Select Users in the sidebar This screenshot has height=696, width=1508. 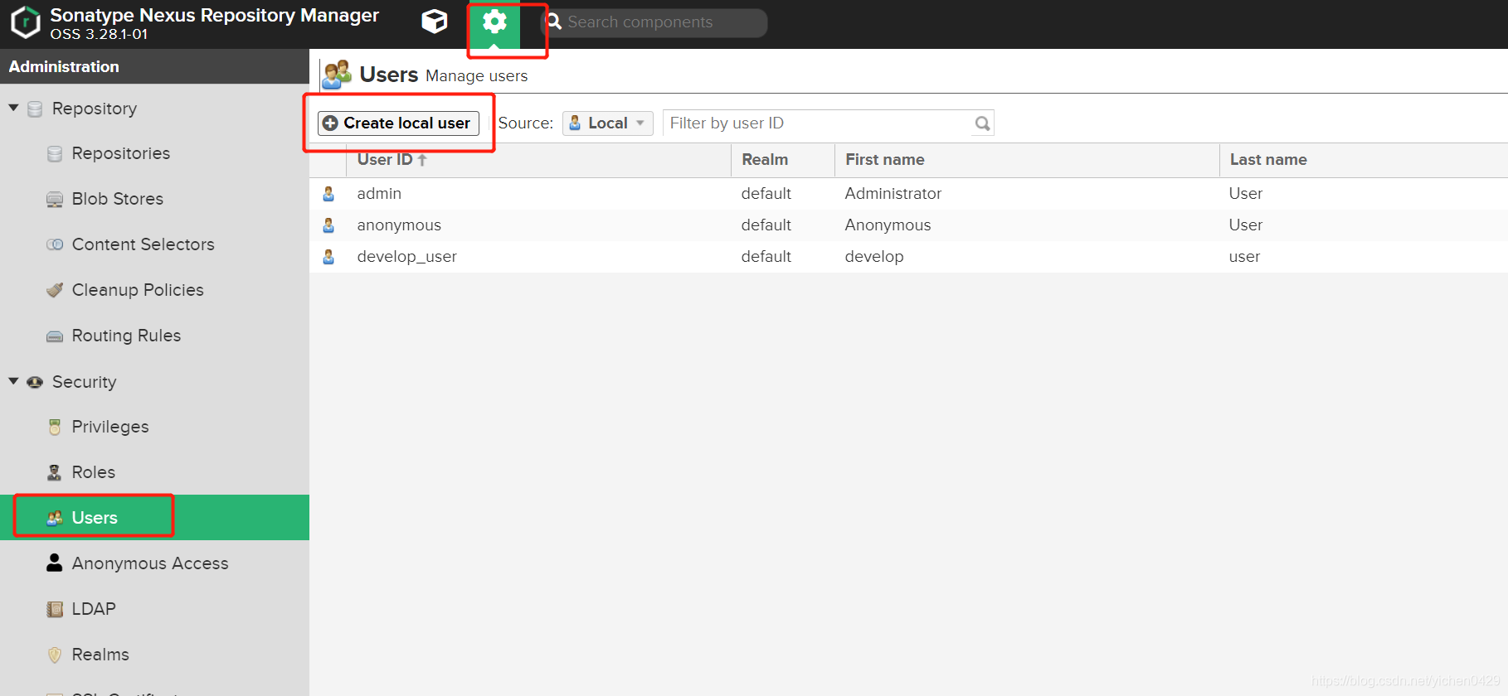point(154,518)
